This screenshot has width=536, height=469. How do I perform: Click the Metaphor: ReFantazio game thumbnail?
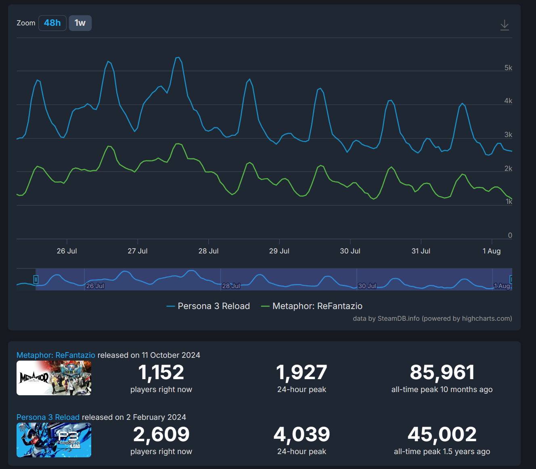(54, 378)
